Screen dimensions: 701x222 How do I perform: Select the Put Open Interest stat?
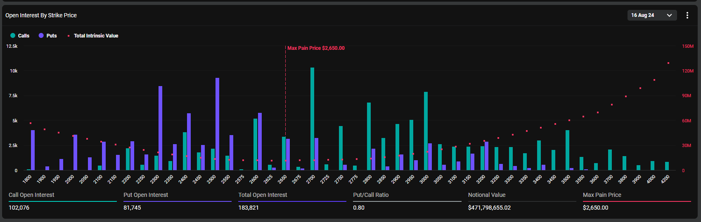point(146,195)
